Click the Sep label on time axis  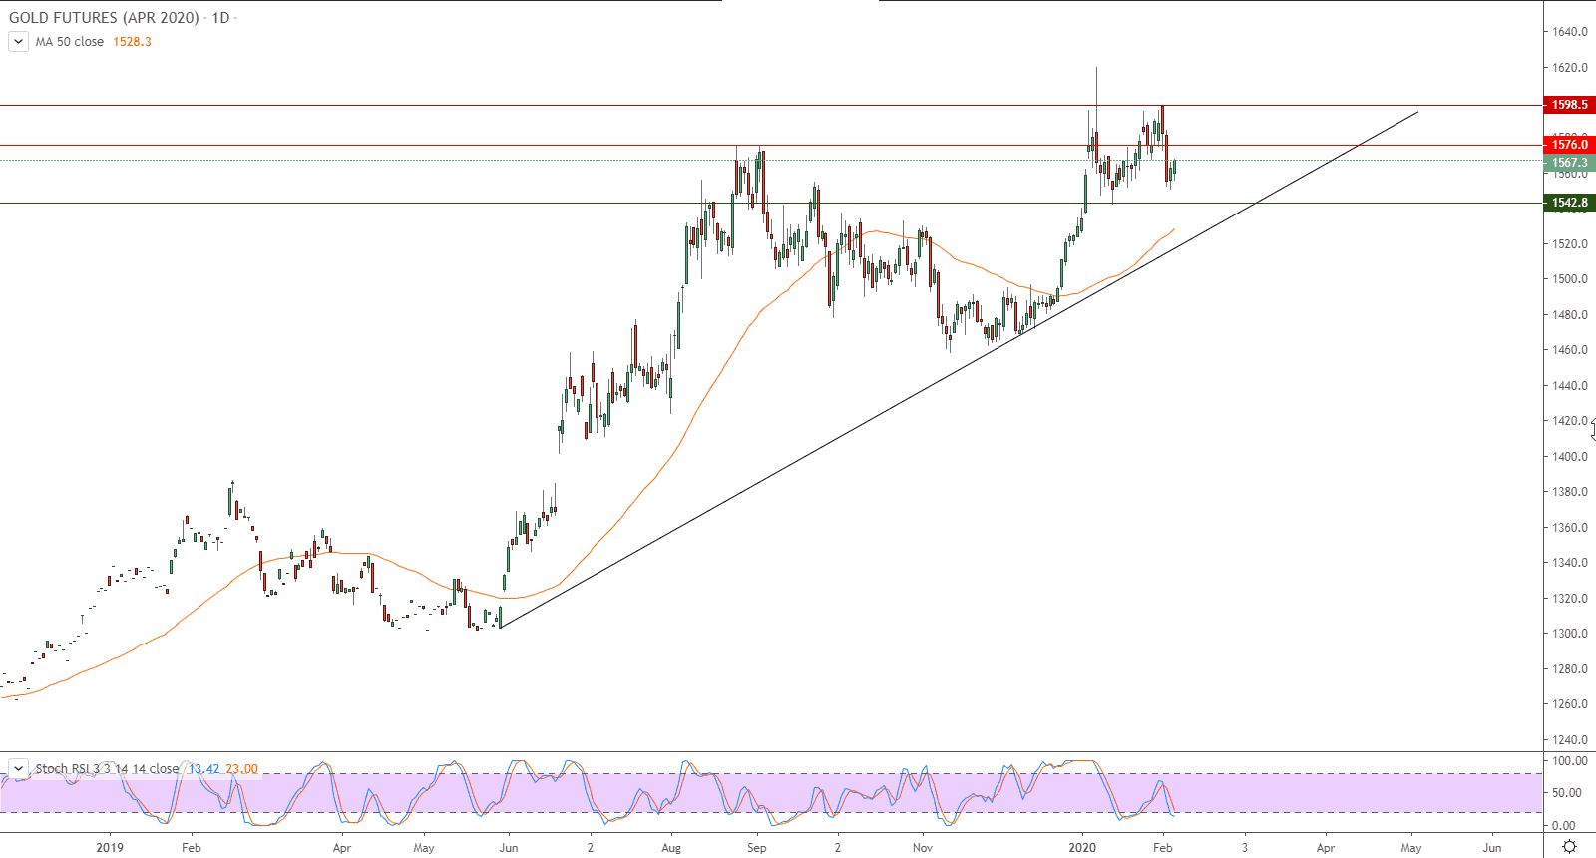[x=757, y=848]
